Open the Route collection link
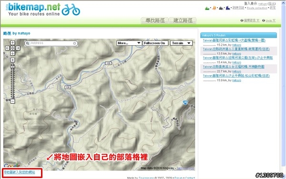The image size is (286, 179). tap(257, 8)
